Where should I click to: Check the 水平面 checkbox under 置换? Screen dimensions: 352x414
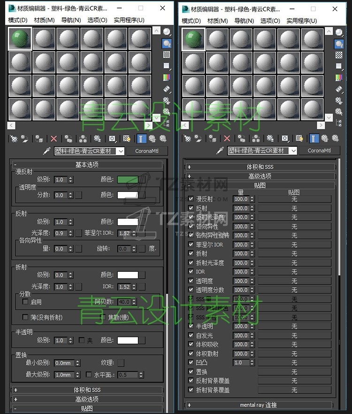[x=89, y=375]
